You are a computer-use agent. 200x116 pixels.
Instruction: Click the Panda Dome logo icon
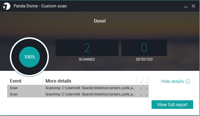point(7,6)
